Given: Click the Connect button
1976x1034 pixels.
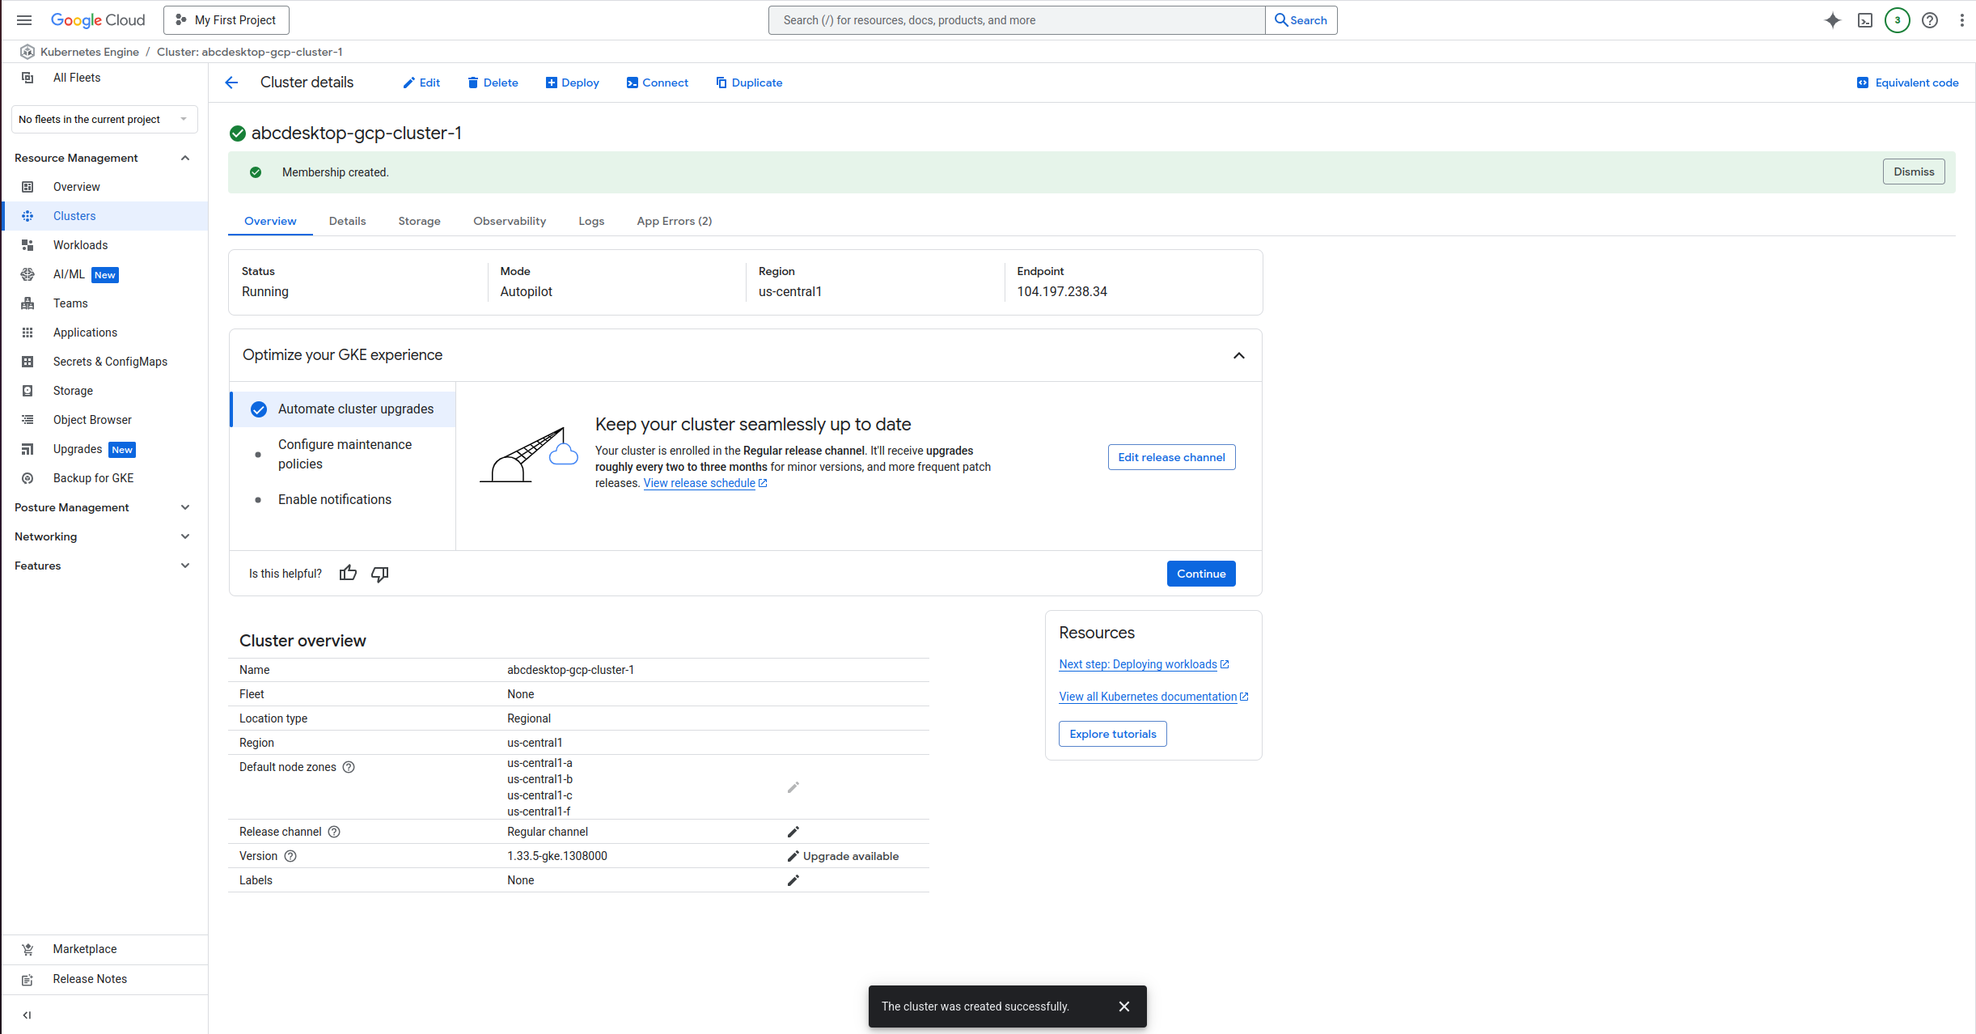Looking at the screenshot, I should click(658, 83).
